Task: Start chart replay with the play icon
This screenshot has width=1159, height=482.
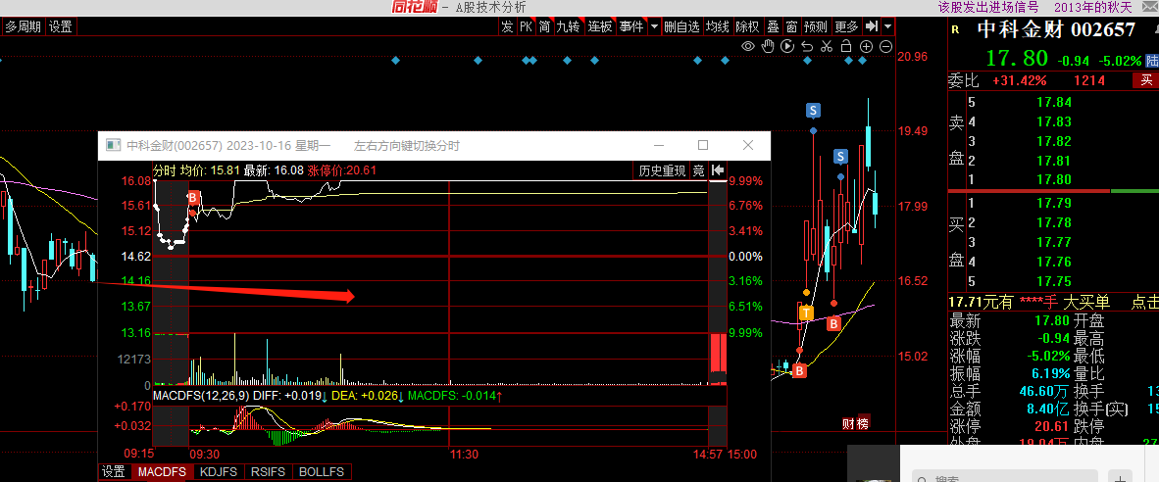Action: coord(787,46)
